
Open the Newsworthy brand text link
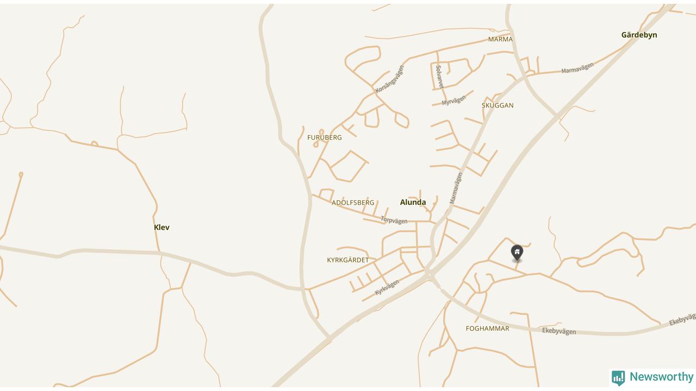(x=662, y=377)
